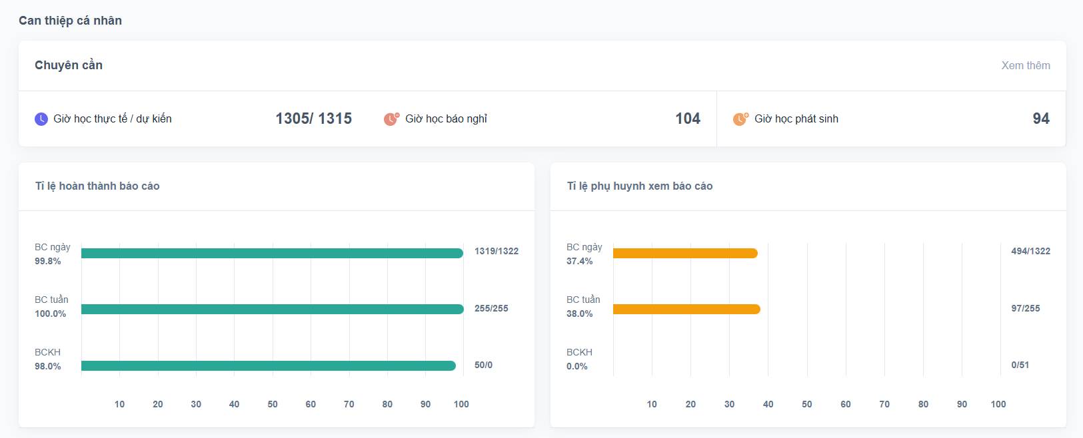Click the 0/51 BCKH parent view count

pos(1020,365)
